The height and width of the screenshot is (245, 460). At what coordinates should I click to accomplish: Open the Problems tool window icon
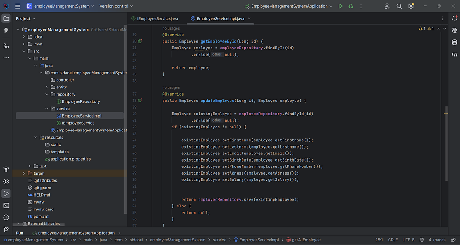[x=6, y=218]
